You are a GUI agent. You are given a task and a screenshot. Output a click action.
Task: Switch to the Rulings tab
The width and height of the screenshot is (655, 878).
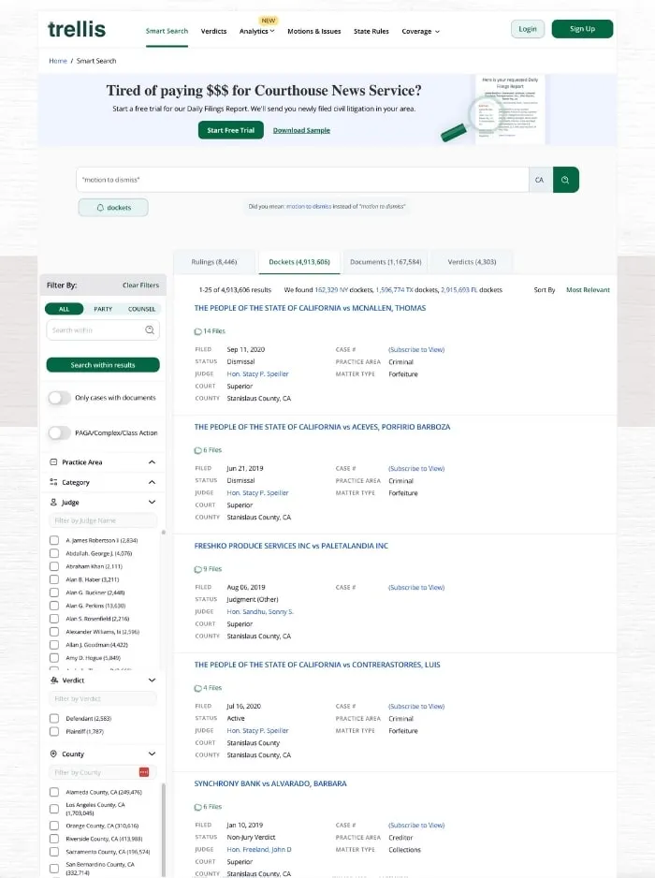[x=214, y=262]
